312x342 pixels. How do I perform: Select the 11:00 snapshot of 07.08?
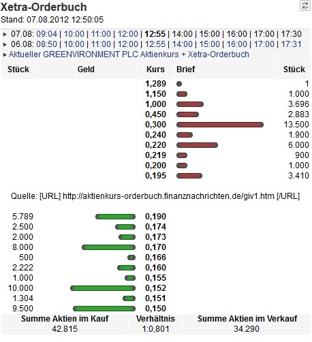(101, 34)
